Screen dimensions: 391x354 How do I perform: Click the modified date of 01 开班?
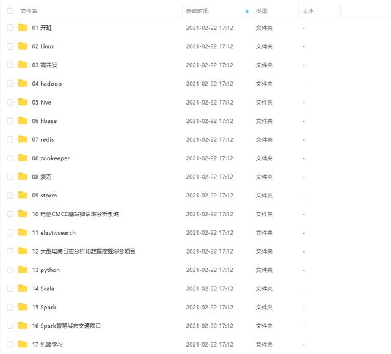(210, 28)
